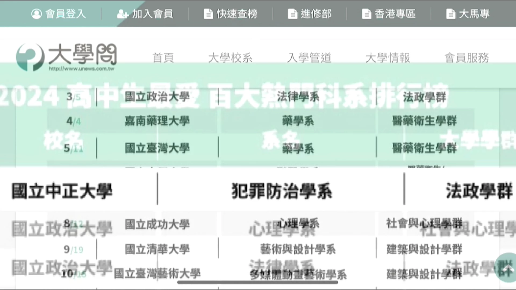
Task: Click the 加入會員 add-person icon
Action: pyautogui.click(x=123, y=14)
